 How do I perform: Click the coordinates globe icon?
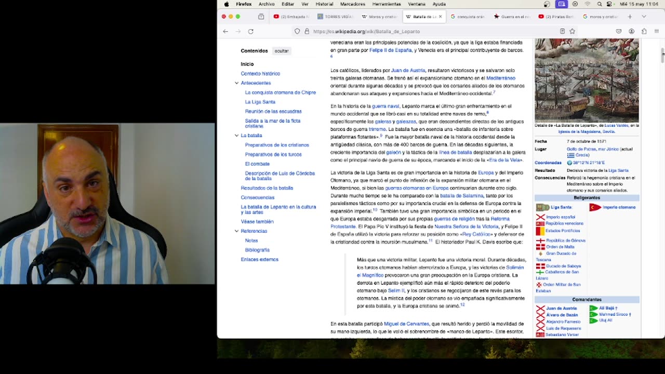point(569,163)
